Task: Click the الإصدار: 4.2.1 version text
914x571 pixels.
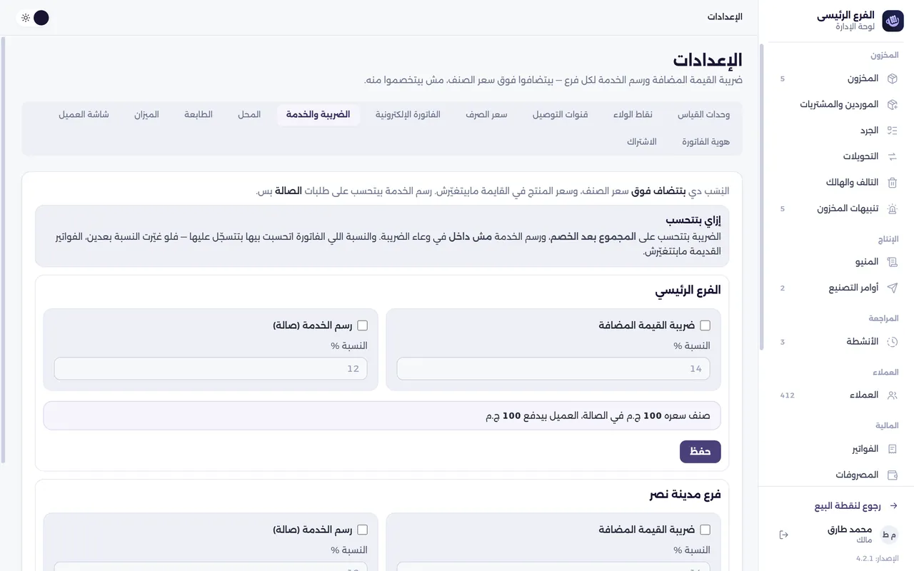Action: [877, 558]
